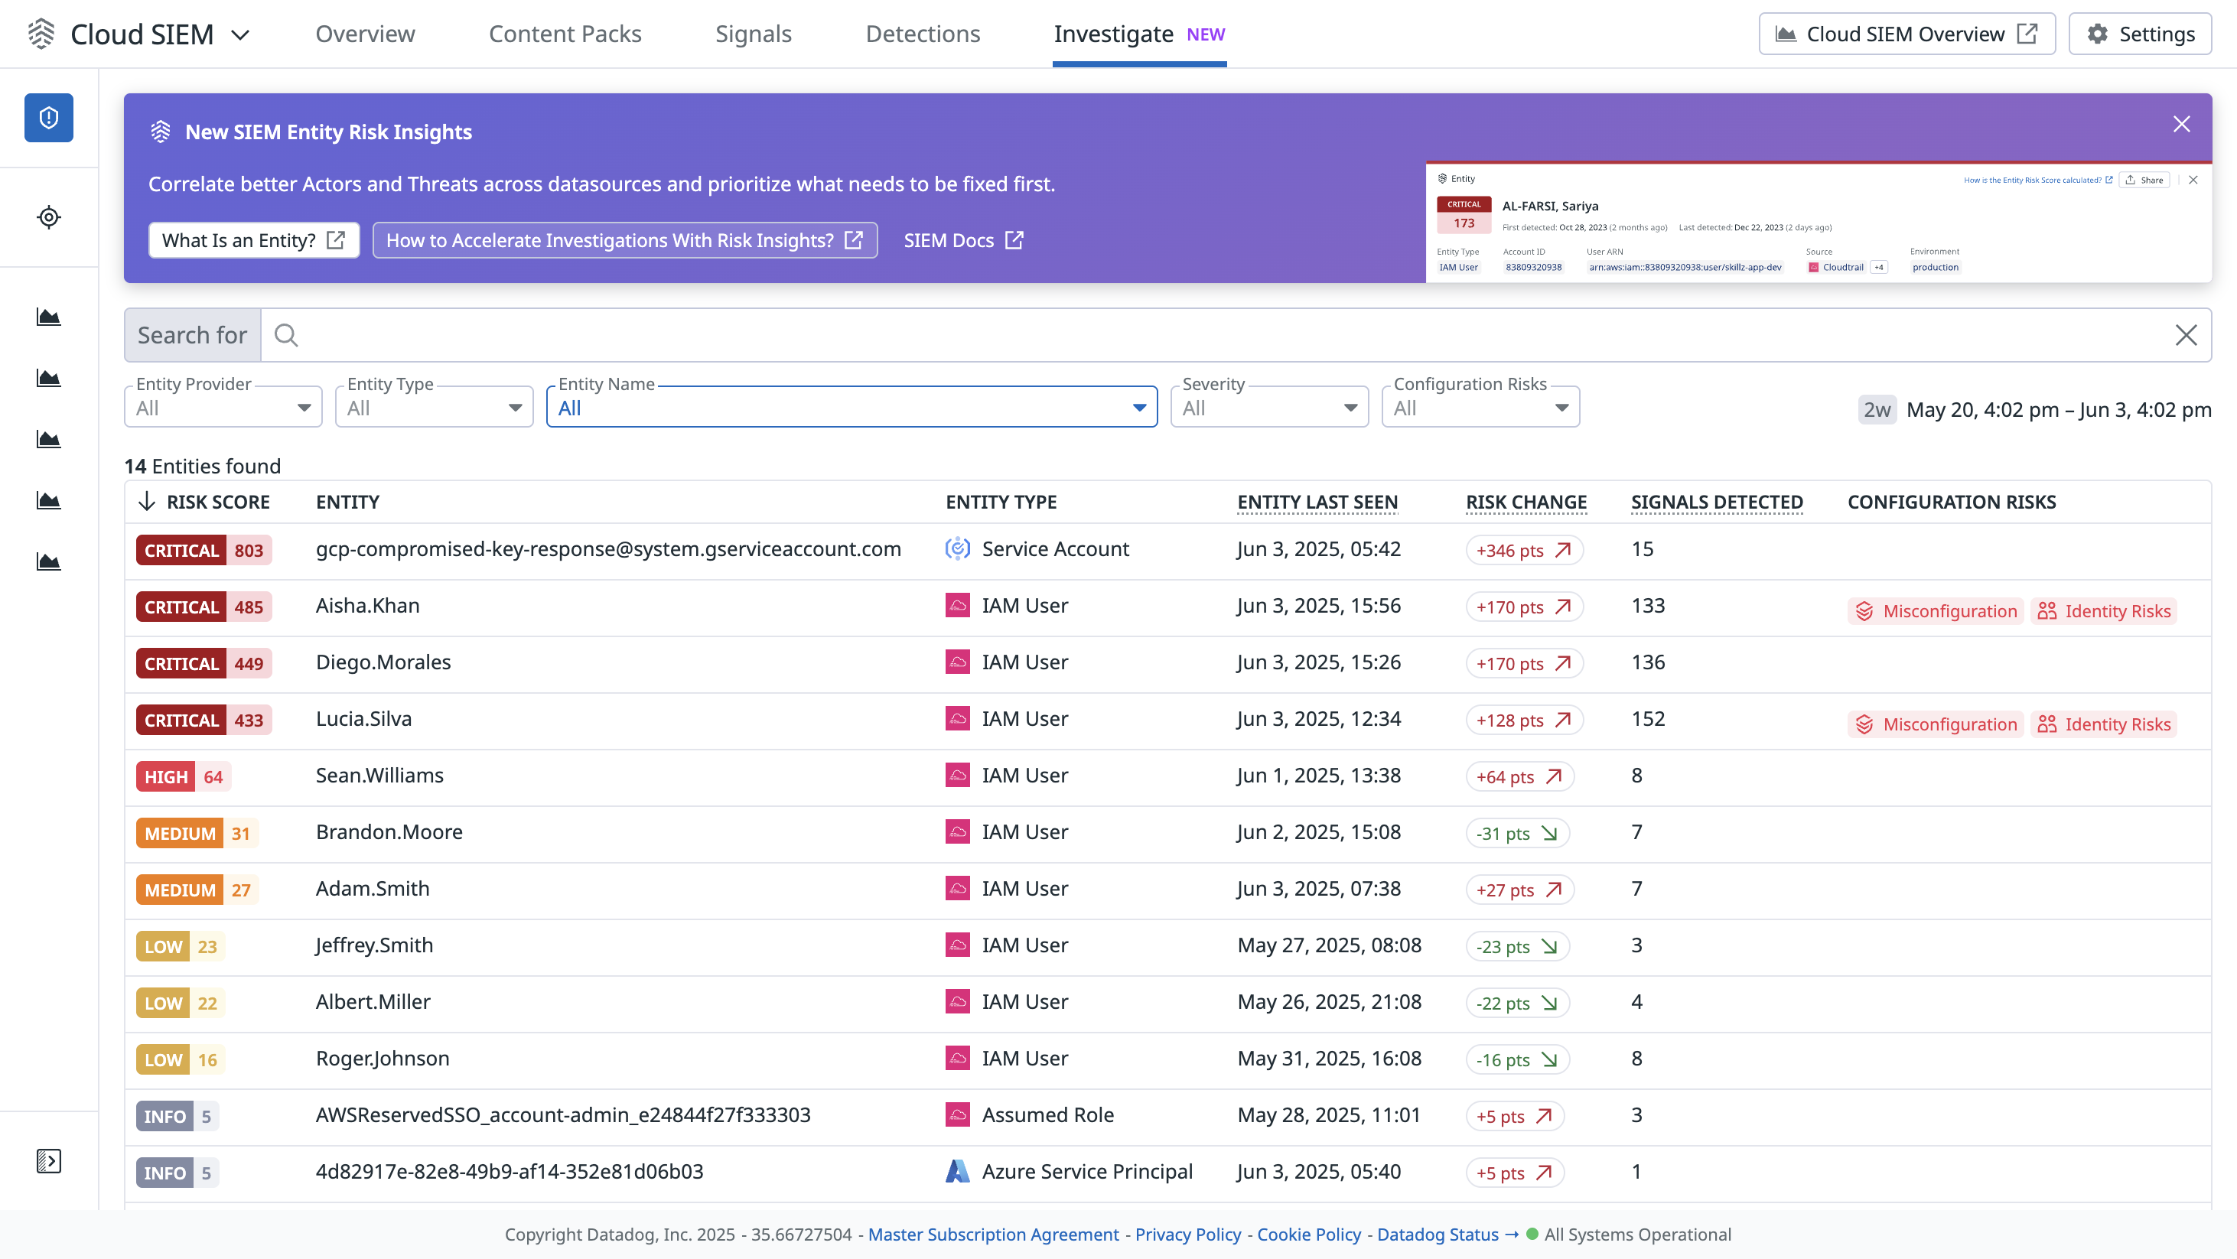Click the MEDIUM 31 risk score badge
This screenshot has height=1259, width=2237.
(x=197, y=834)
